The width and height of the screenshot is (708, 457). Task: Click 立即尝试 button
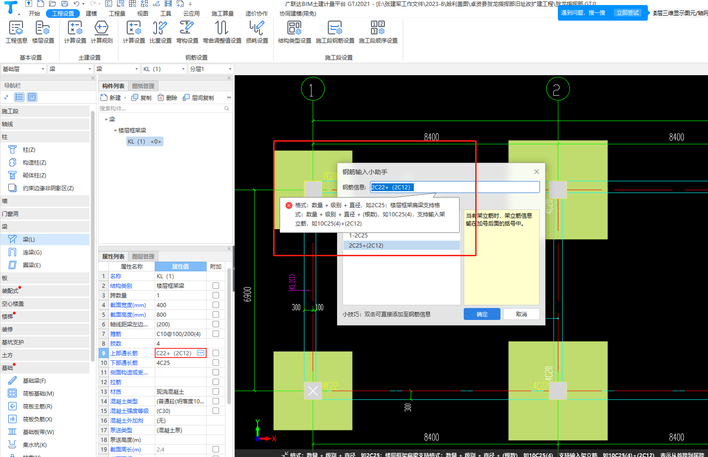(x=628, y=13)
